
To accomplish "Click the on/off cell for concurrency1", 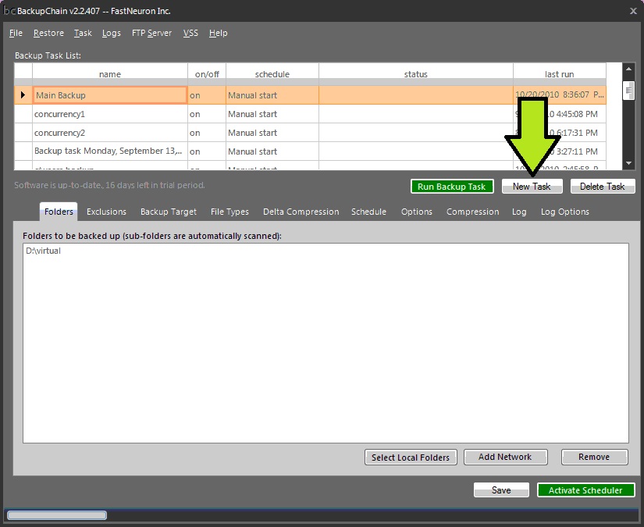I will [x=207, y=114].
